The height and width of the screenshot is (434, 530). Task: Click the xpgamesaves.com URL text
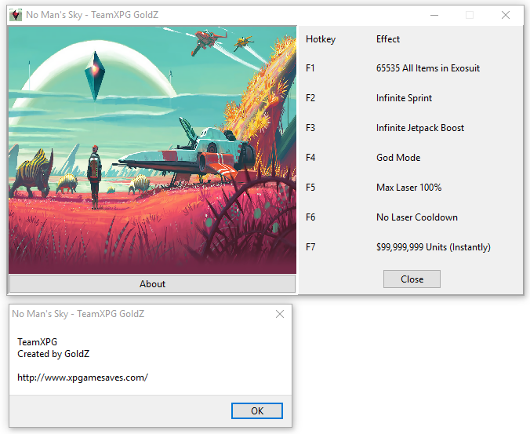click(82, 377)
